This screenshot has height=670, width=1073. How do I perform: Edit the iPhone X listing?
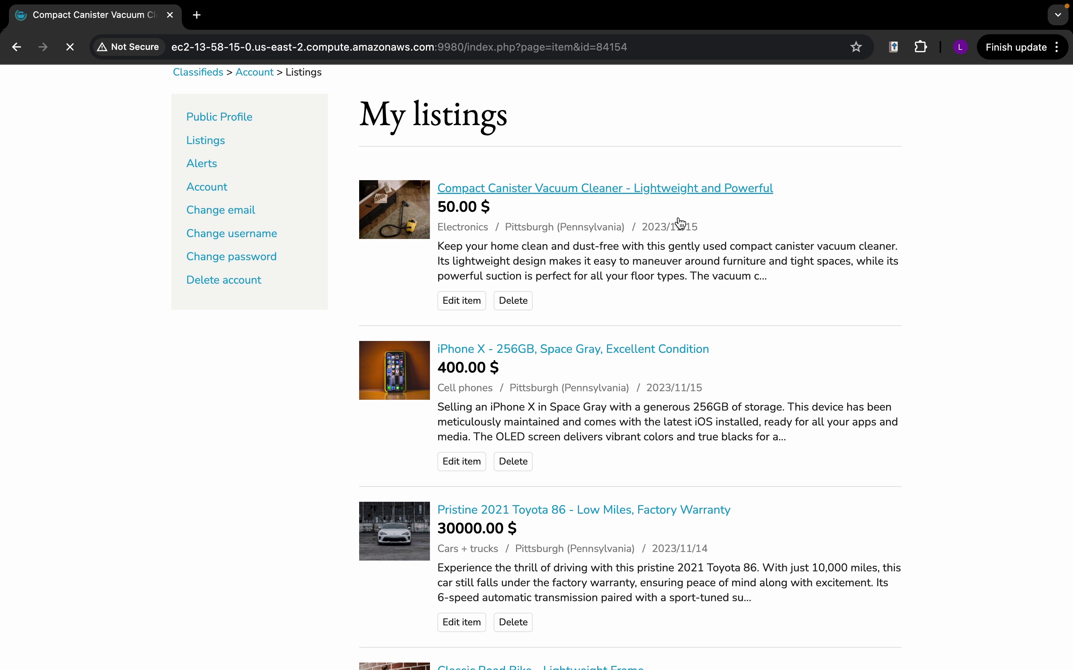[x=461, y=461]
